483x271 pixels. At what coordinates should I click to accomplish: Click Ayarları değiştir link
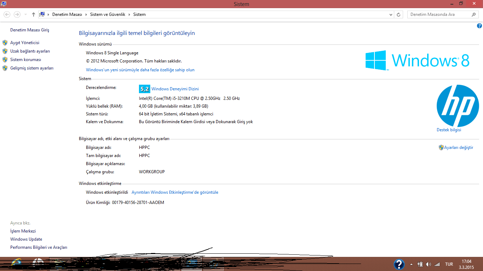pyautogui.click(x=459, y=147)
